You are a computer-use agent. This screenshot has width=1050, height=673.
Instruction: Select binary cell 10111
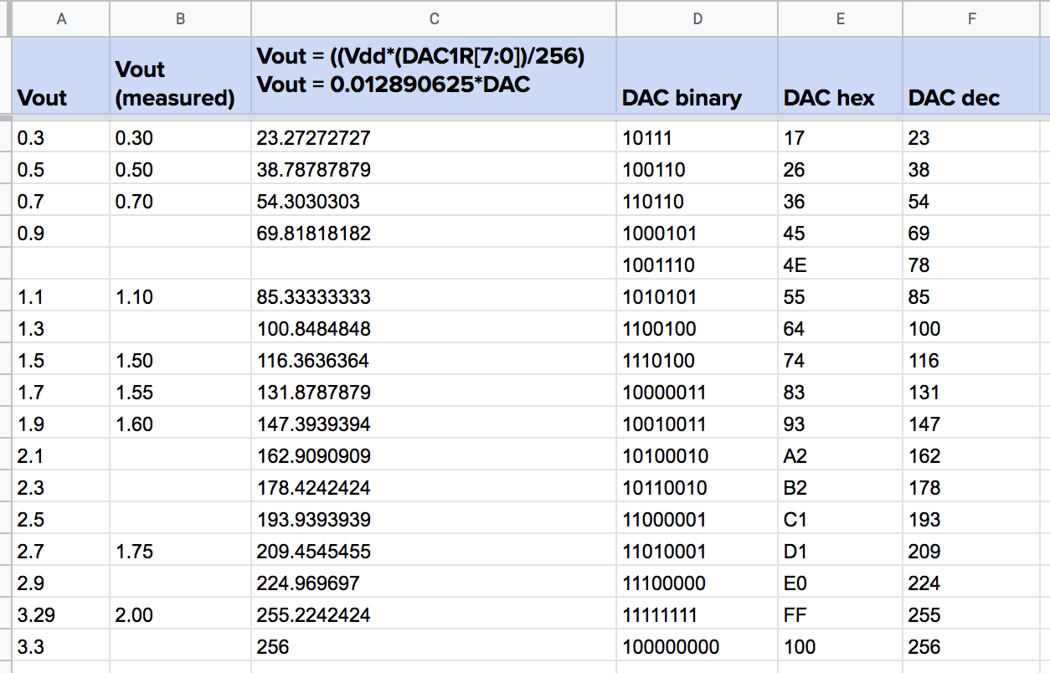pyautogui.click(x=697, y=138)
